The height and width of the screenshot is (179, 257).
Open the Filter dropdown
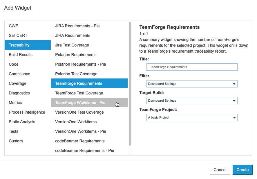click(192, 84)
